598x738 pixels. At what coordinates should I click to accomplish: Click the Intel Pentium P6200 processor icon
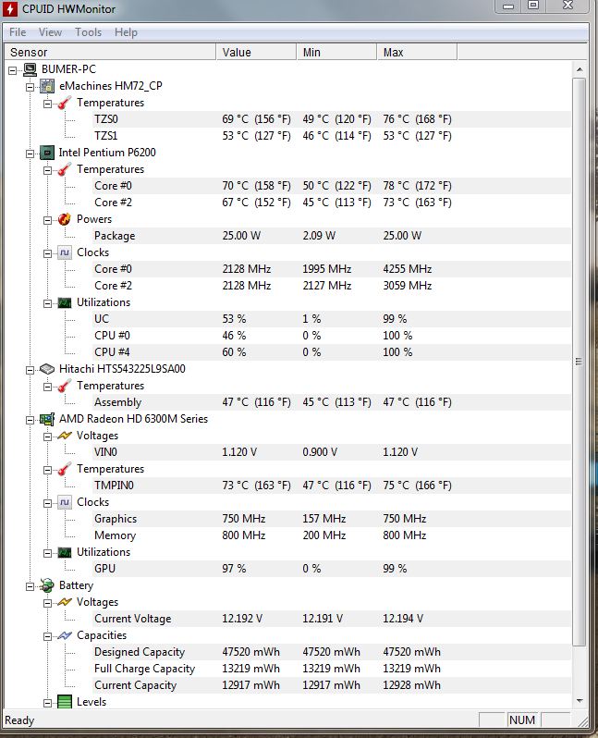46,153
